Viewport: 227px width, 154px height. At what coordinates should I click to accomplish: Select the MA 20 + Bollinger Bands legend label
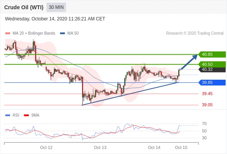coord(34,33)
